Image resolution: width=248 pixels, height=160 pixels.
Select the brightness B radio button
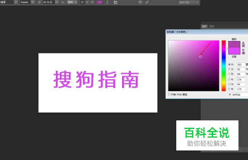(229, 74)
